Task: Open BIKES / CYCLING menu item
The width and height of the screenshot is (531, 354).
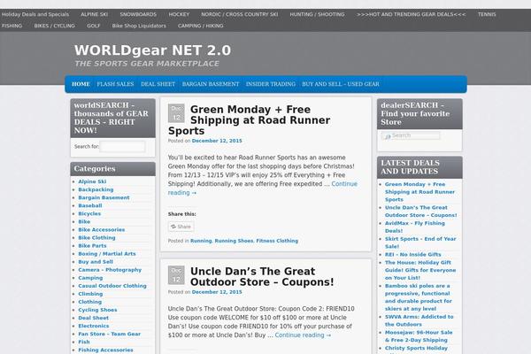Action: pos(54,26)
